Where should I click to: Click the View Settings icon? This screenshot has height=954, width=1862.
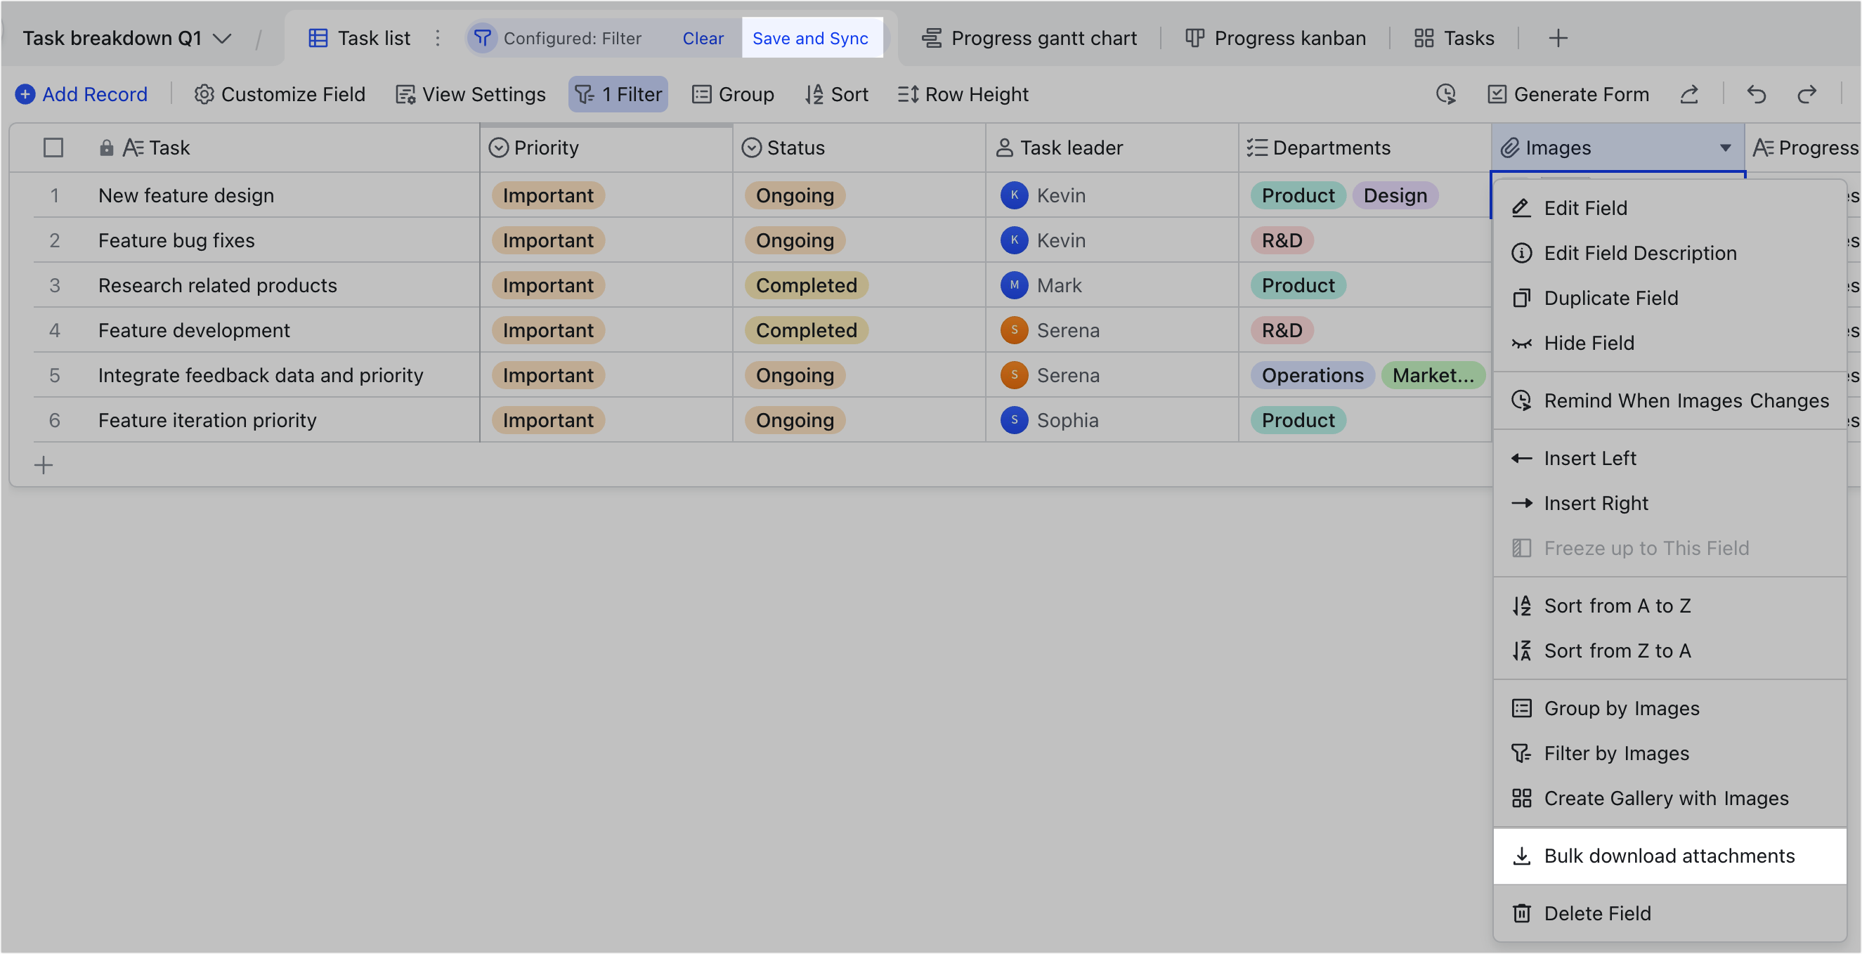(406, 94)
